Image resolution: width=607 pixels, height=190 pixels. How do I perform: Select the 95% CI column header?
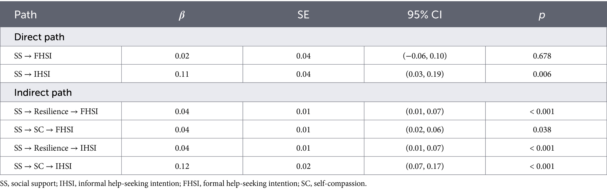424,15
